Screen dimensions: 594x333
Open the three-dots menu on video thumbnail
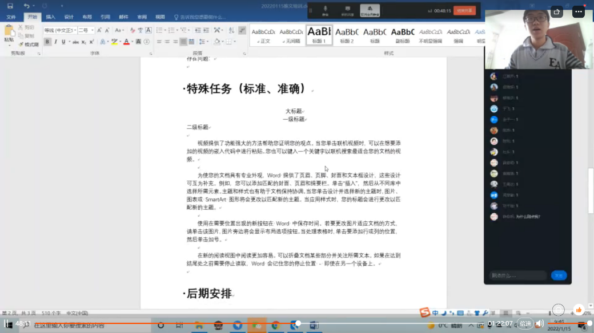pyautogui.click(x=579, y=11)
